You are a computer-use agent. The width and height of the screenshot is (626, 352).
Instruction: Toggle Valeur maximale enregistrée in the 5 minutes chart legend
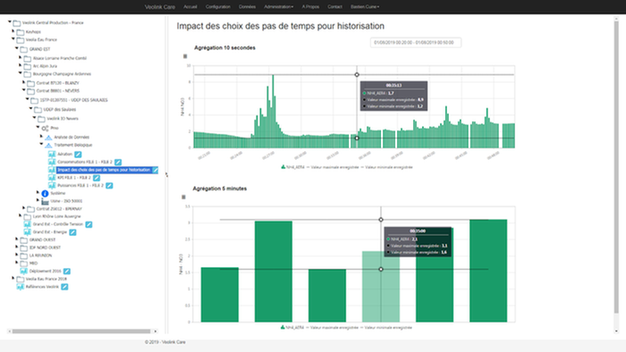(332, 327)
